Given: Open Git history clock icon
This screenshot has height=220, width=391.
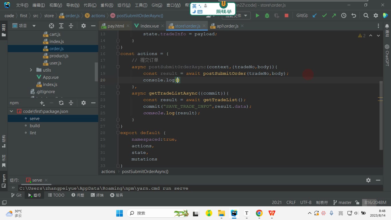Looking at the screenshot, I should [x=344, y=15].
